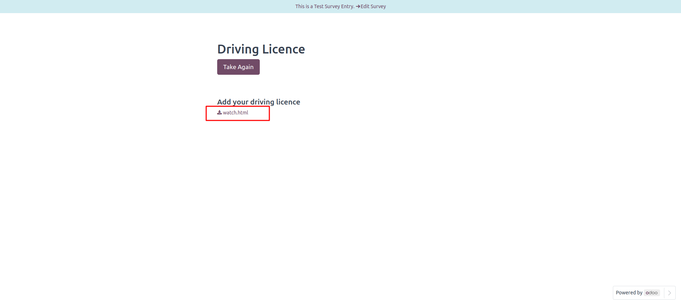Click the Powered by text

(x=629, y=293)
